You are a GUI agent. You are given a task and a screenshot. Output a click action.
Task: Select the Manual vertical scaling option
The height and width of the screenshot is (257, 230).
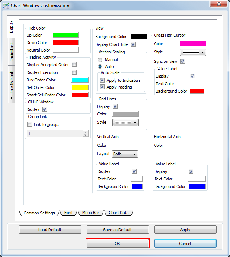pos(100,60)
